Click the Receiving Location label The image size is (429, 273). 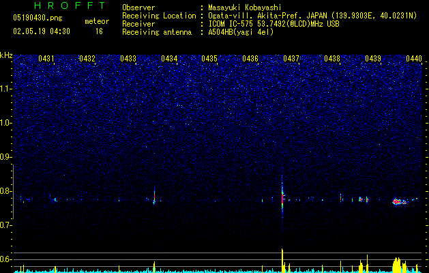pyautogui.click(x=159, y=16)
